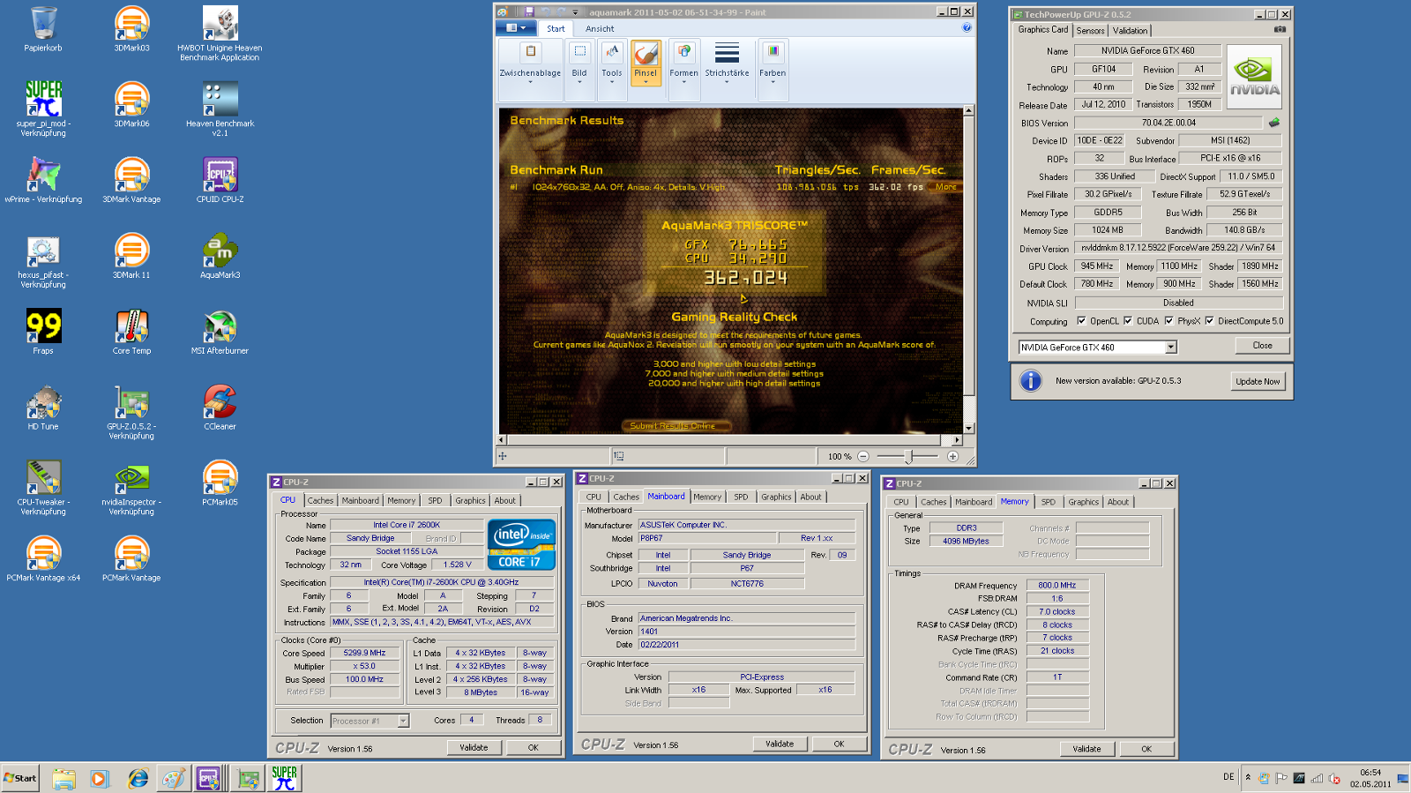Open PCMark05 desktop icon
The width and height of the screenshot is (1411, 793).
pyautogui.click(x=220, y=484)
